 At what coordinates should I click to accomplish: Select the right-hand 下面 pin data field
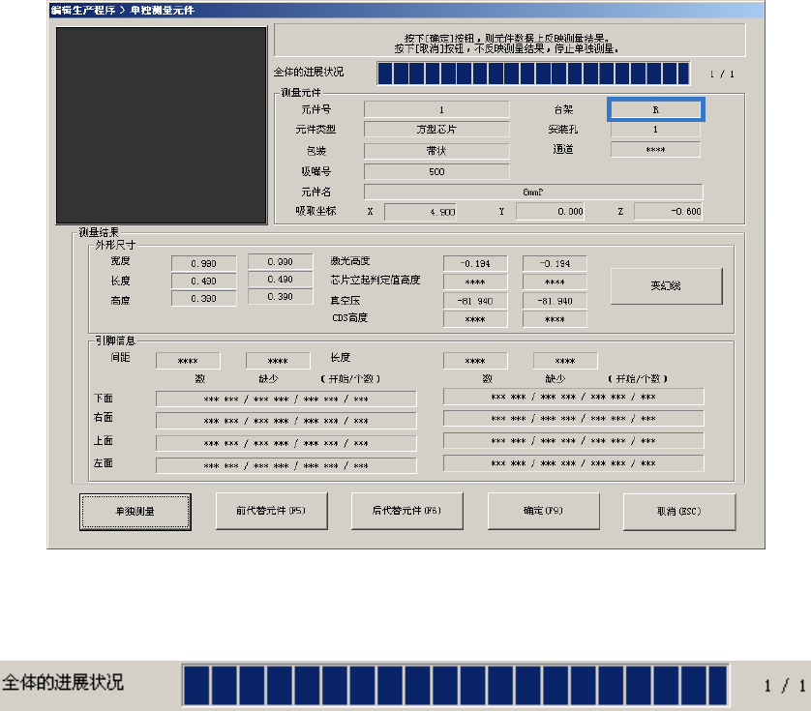[x=574, y=397]
